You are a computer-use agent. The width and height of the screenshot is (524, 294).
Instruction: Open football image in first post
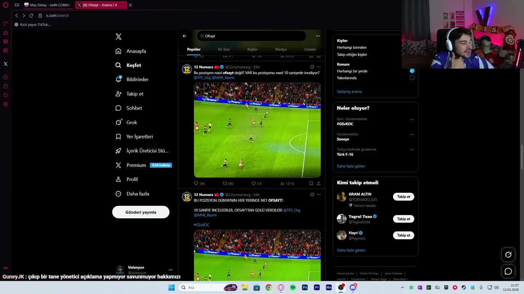tap(257, 130)
